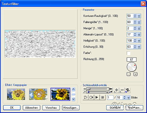This screenshot has width=147, height=113.
Task: Stop animation playback with stop button
Action: pyautogui.click(x=102, y=97)
